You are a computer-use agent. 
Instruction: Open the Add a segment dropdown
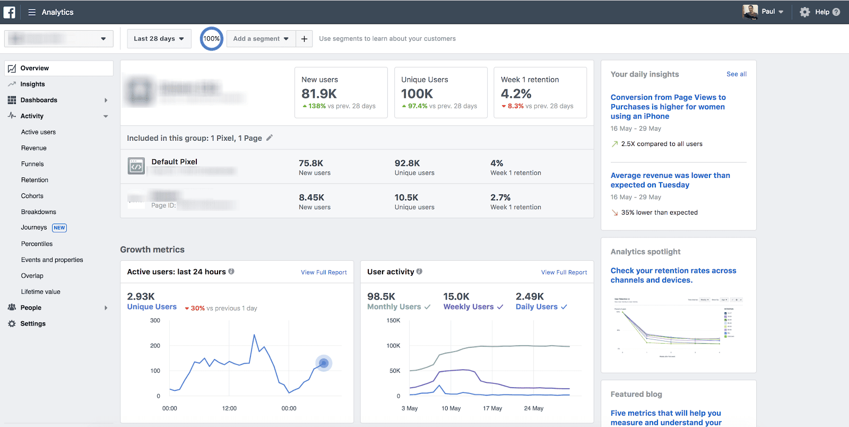tap(261, 39)
